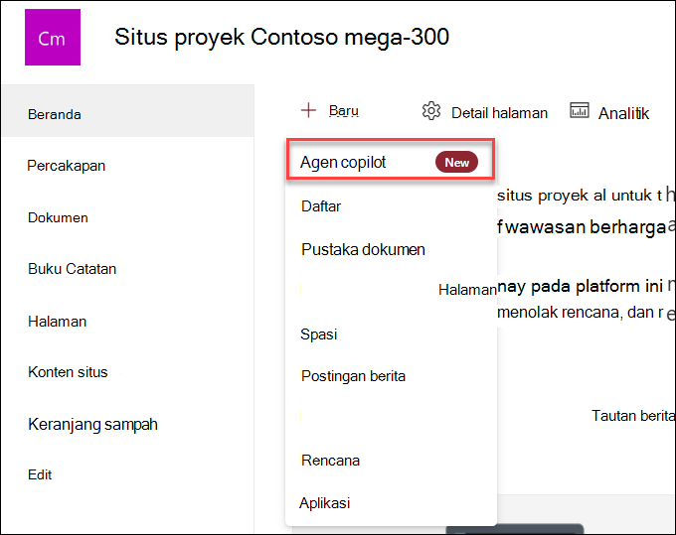Click the Tautan berita text
The height and width of the screenshot is (535, 676).
tap(633, 416)
